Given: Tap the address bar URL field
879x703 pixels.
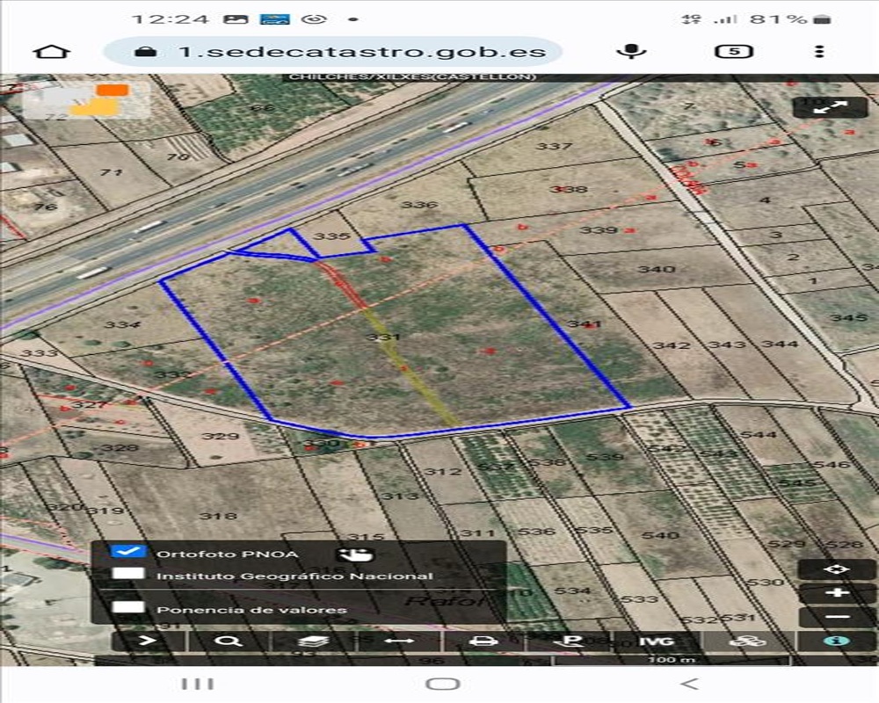Looking at the screenshot, I should coord(360,51).
